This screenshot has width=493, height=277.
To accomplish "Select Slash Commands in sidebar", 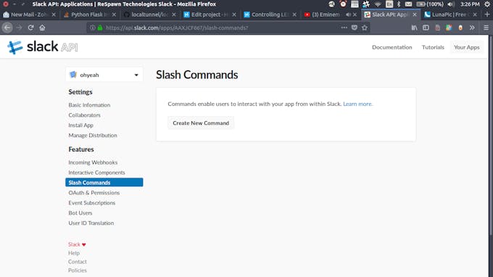I will (x=104, y=182).
